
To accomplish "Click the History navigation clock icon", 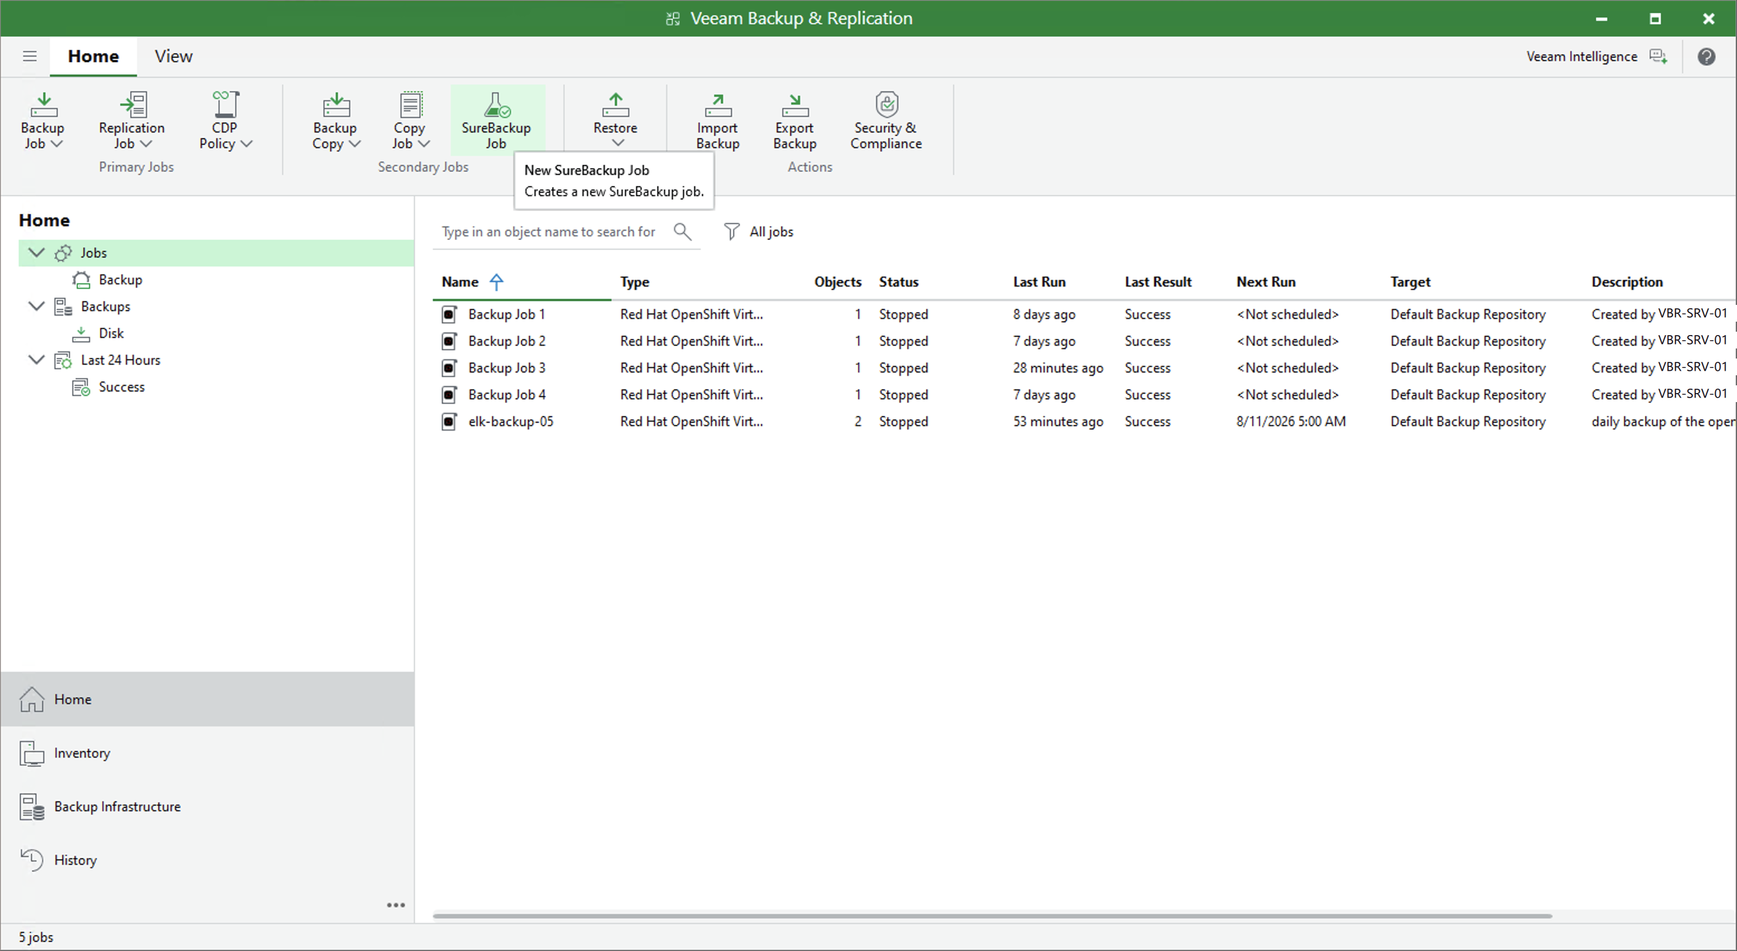I will pyautogui.click(x=32, y=860).
